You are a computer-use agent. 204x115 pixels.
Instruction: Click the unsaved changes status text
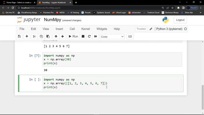[72, 20]
